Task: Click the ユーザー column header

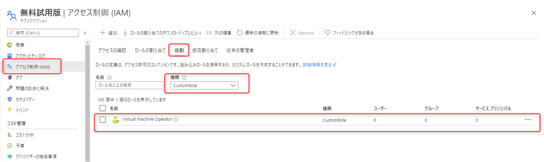Action: coord(380,108)
